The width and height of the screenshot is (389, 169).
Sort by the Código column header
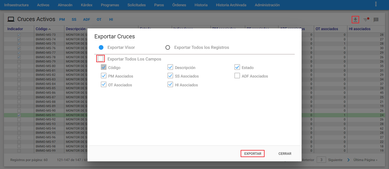click(x=43, y=29)
